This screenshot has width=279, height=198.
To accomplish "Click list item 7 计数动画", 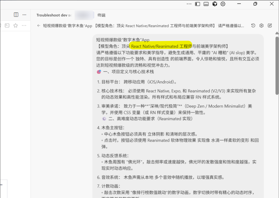I will 109,186.
